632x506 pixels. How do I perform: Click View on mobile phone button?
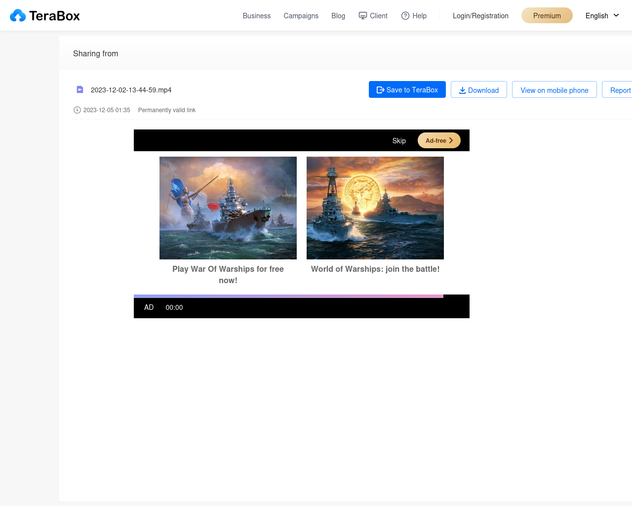coord(554,89)
